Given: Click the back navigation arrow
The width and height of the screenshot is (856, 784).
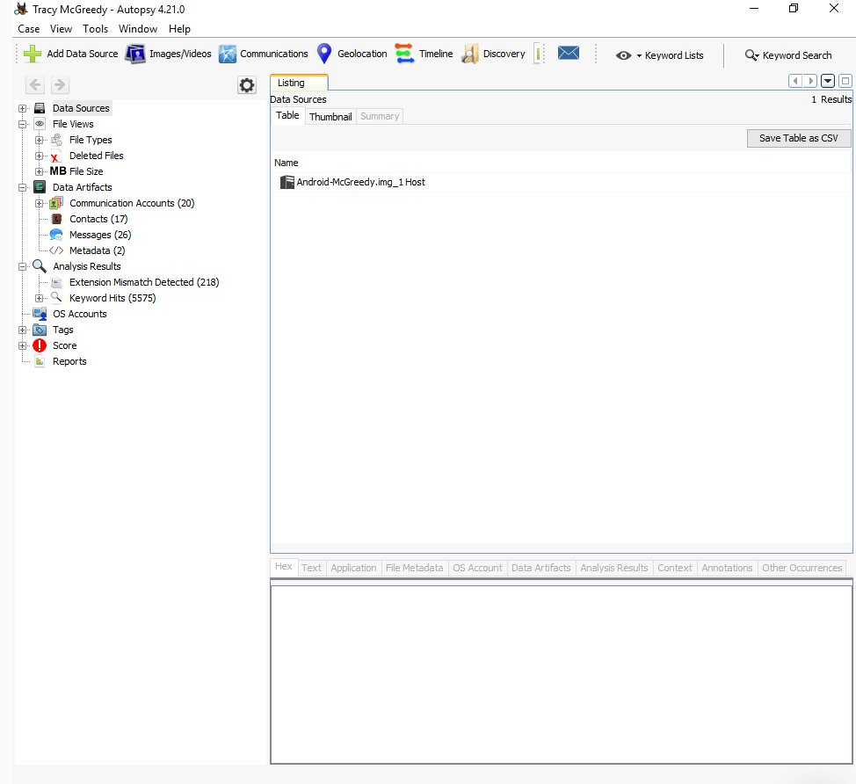Looking at the screenshot, I should [35, 84].
